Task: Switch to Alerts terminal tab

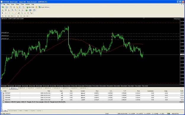Action: [x=21, y=111]
